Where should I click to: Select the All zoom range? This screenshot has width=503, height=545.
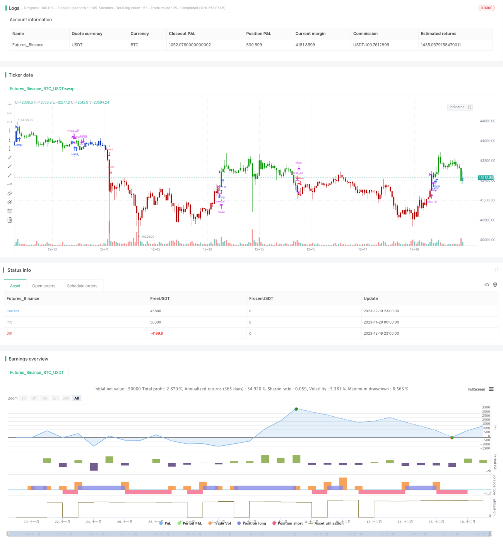pyautogui.click(x=77, y=398)
